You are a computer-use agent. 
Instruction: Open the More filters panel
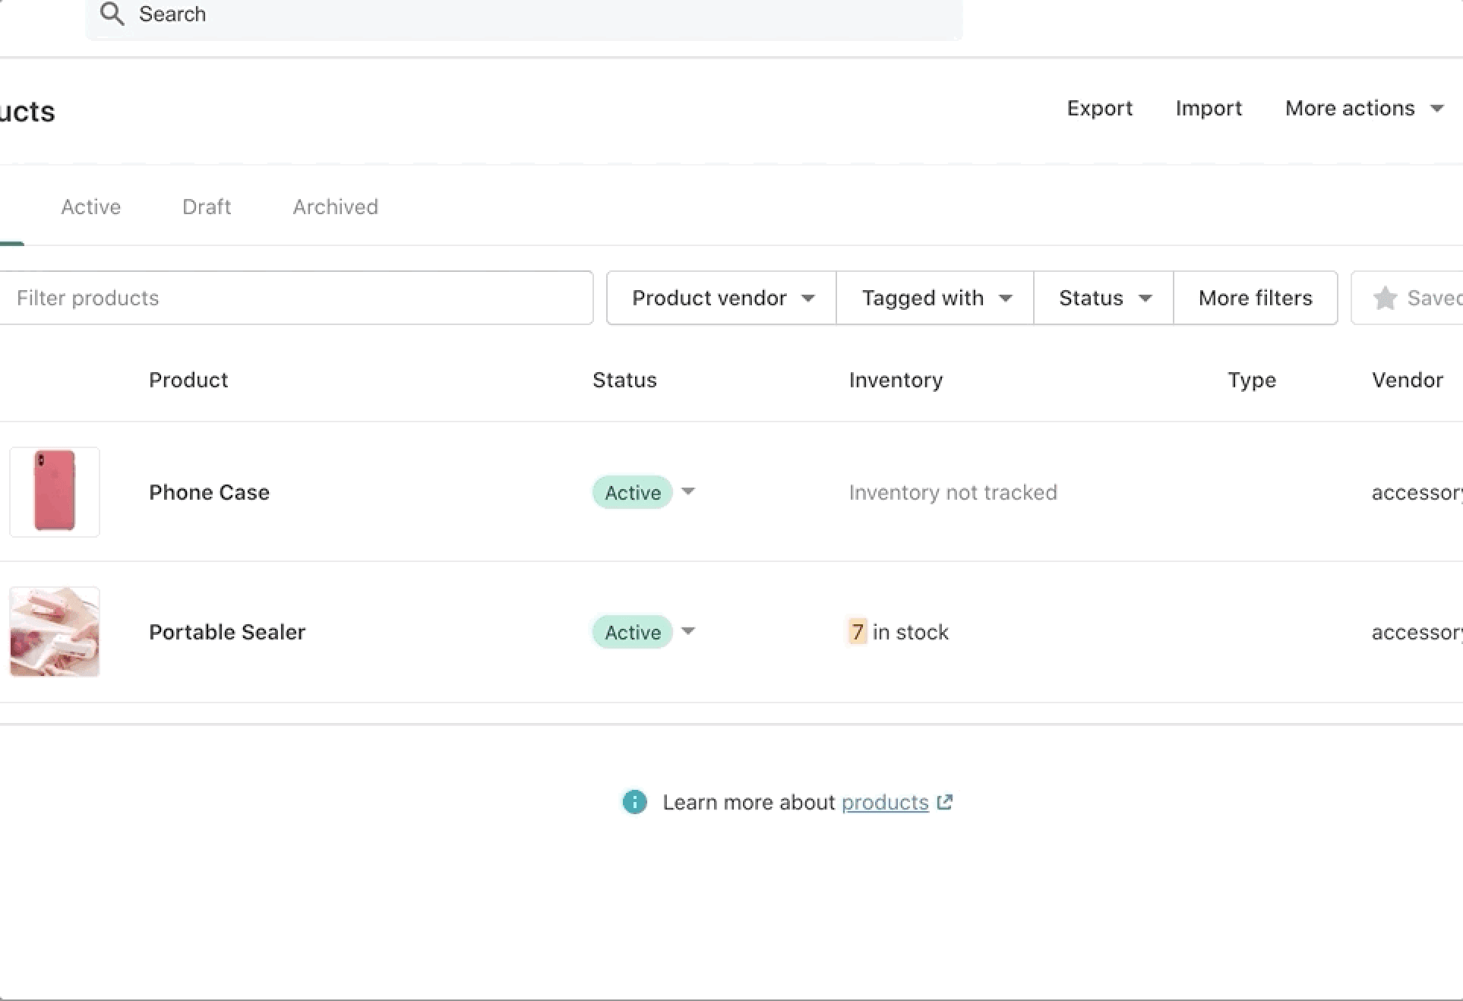(1255, 298)
